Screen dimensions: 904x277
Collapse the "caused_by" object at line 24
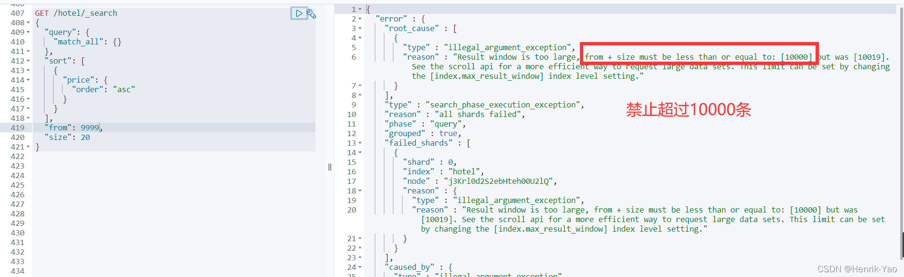pyautogui.click(x=360, y=267)
